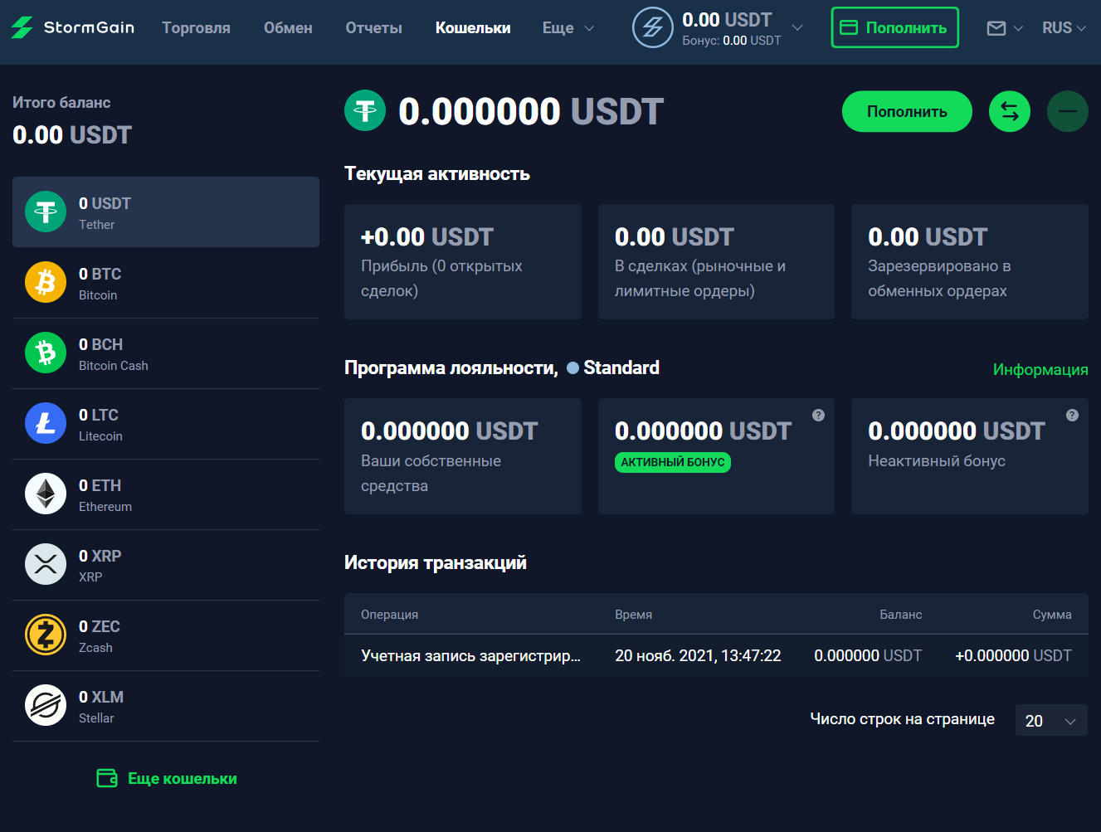
Task: Expand the mail dropdown chevron
Action: pos(1018,28)
